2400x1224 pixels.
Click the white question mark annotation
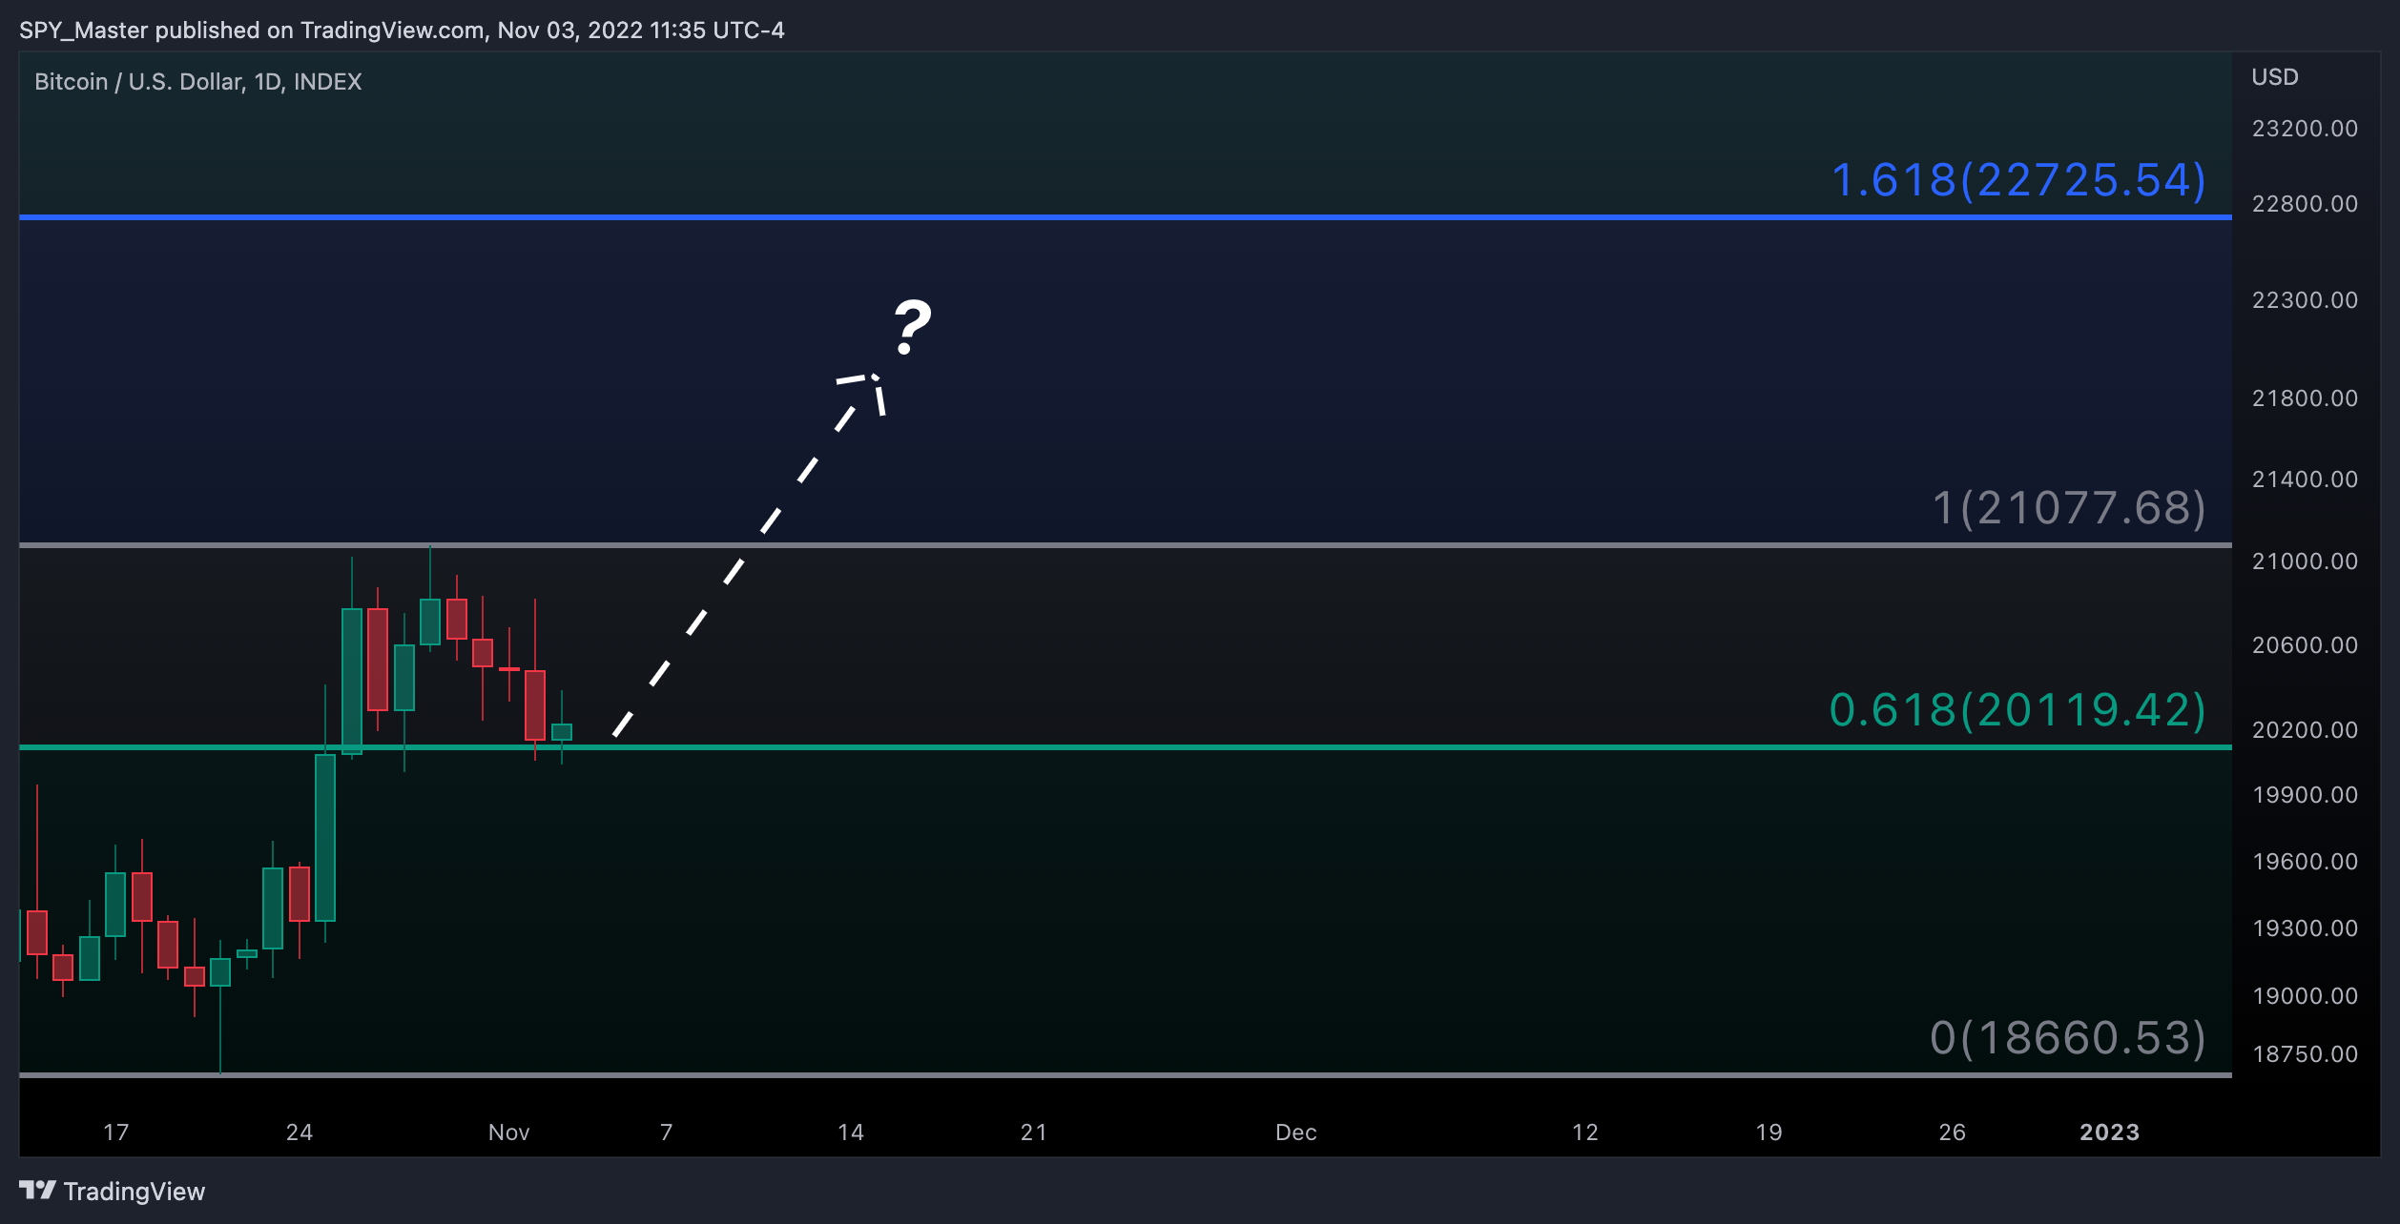(912, 327)
